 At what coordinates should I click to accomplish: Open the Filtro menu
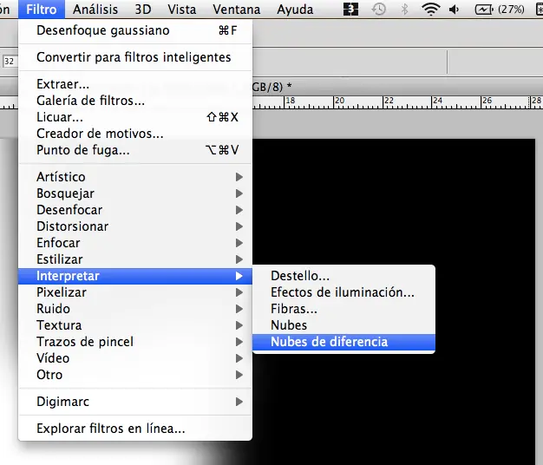pos(42,10)
